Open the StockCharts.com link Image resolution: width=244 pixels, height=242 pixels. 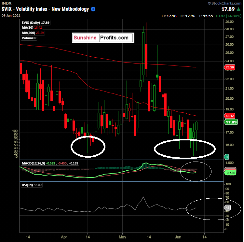point(225,3)
